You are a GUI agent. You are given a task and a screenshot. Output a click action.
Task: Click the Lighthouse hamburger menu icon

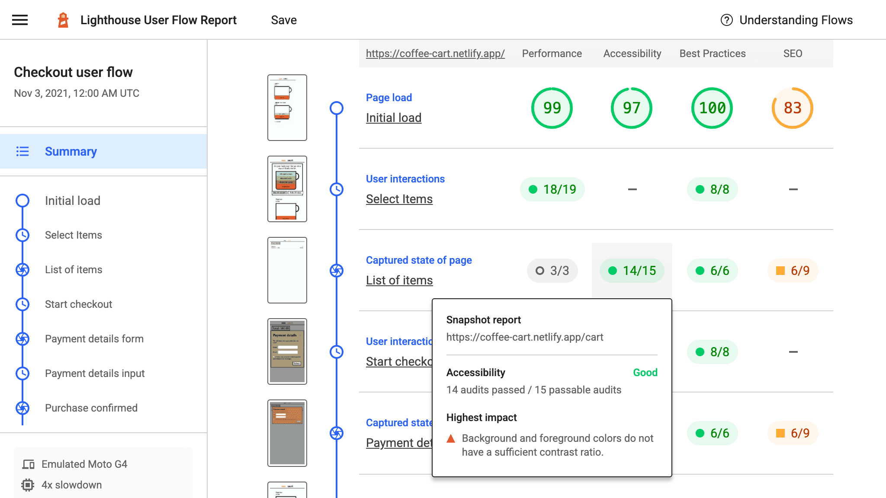[x=19, y=19]
